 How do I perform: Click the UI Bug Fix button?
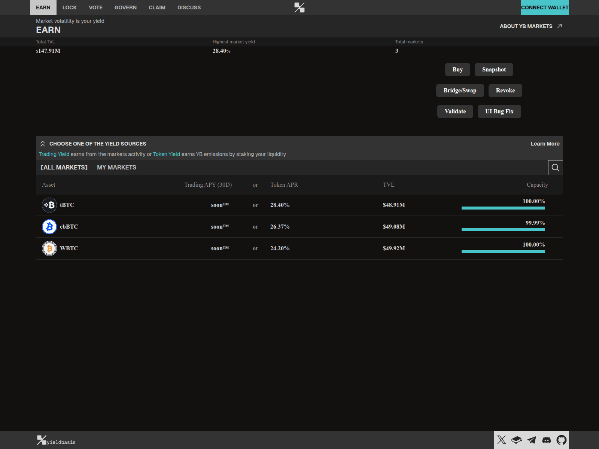499,112
